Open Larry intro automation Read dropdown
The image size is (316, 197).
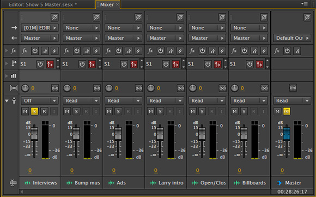click(165, 100)
